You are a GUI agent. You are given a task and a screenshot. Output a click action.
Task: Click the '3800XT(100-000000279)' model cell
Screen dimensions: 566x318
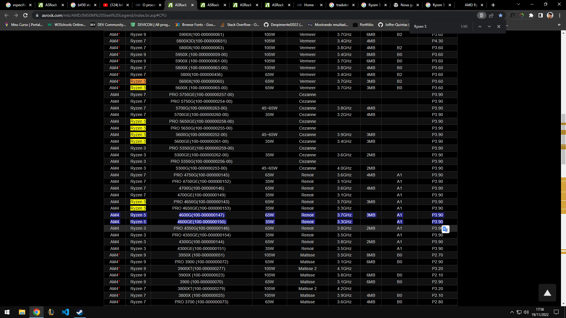[201, 289]
